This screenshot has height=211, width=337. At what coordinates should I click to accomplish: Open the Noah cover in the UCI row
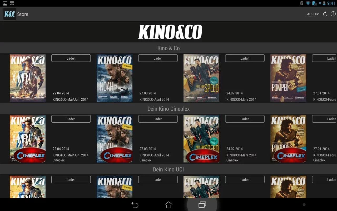[x=115, y=187]
